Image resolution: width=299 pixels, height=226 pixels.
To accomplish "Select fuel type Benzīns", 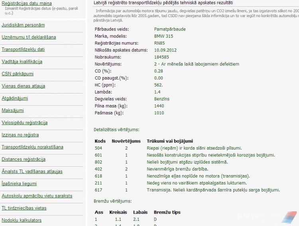I will click(x=162, y=99).
